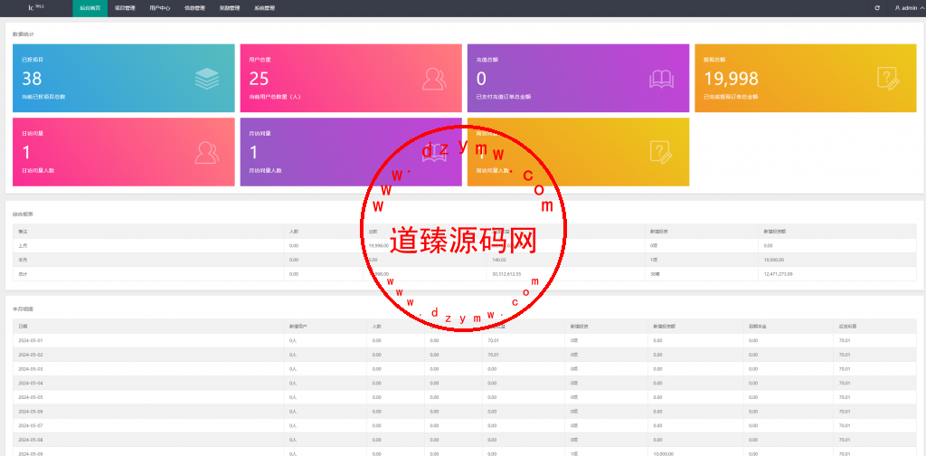
Task: Click the users icon on the 日访问量 card
Action: (207, 152)
